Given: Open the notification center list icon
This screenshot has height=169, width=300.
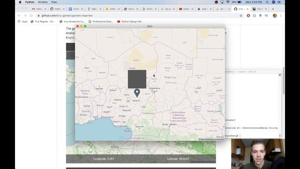Looking at the screenshot, I should pyautogui.click(x=279, y=2).
